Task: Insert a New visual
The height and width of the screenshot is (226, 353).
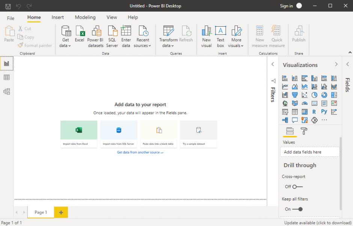Action: point(207,36)
